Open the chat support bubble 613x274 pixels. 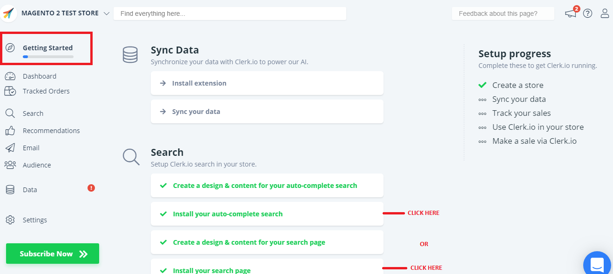coord(597,265)
